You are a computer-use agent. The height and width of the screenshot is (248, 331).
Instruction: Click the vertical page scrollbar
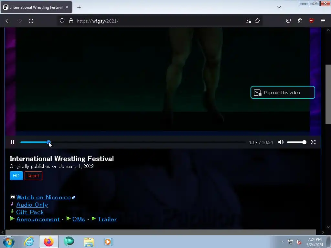[x=328, y=94]
